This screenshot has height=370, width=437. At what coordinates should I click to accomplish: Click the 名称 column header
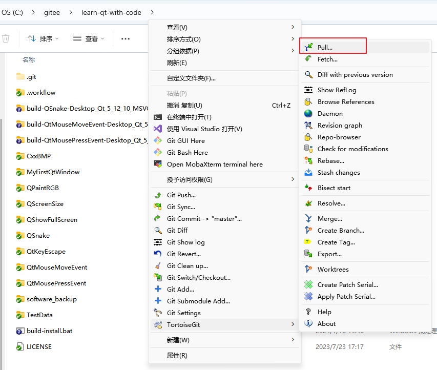tap(28, 59)
